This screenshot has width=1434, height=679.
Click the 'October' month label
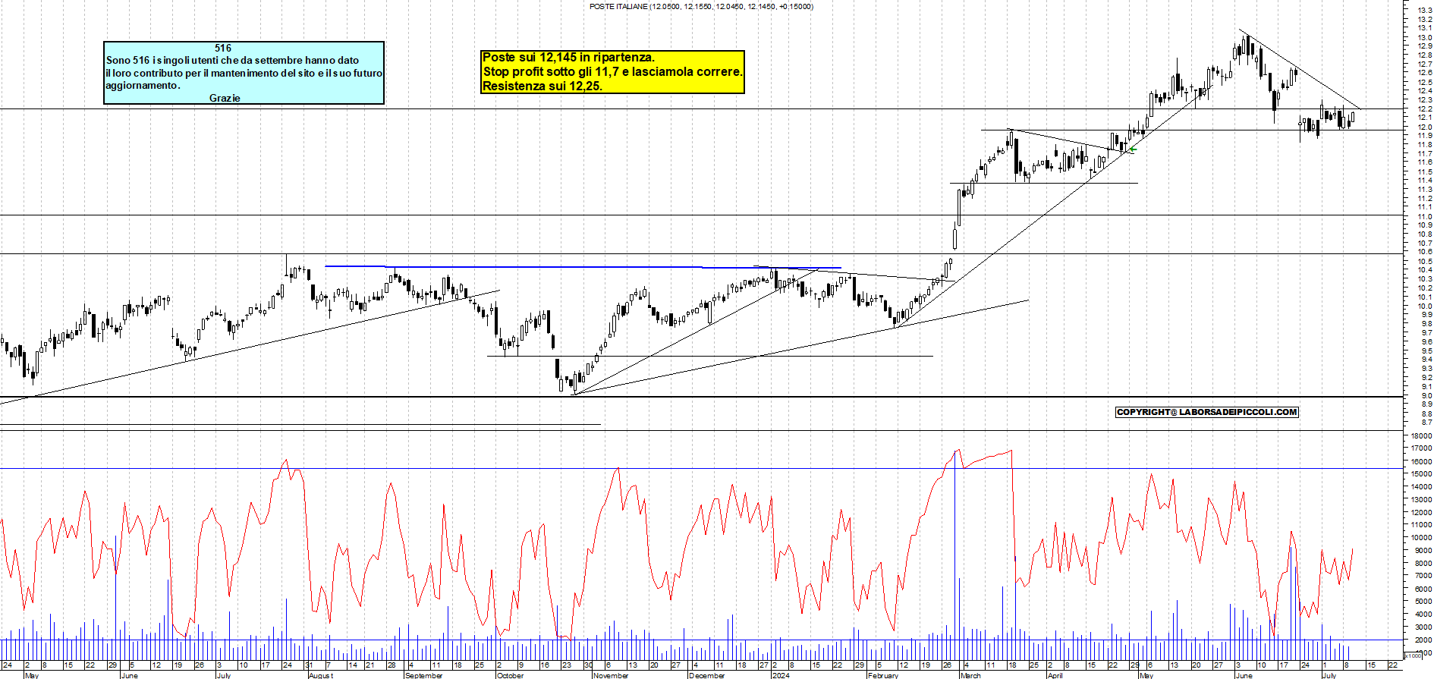coord(511,675)
